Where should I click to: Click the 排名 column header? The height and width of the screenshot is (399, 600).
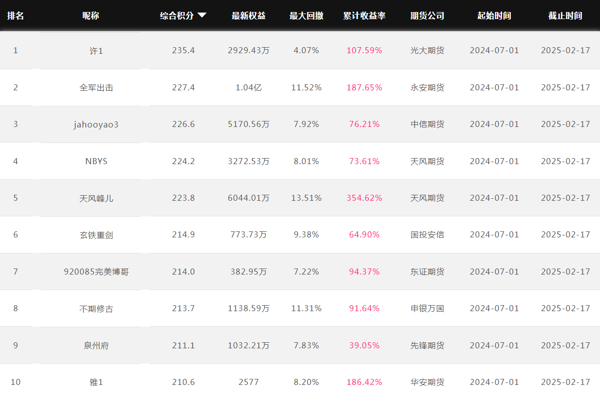16,16
